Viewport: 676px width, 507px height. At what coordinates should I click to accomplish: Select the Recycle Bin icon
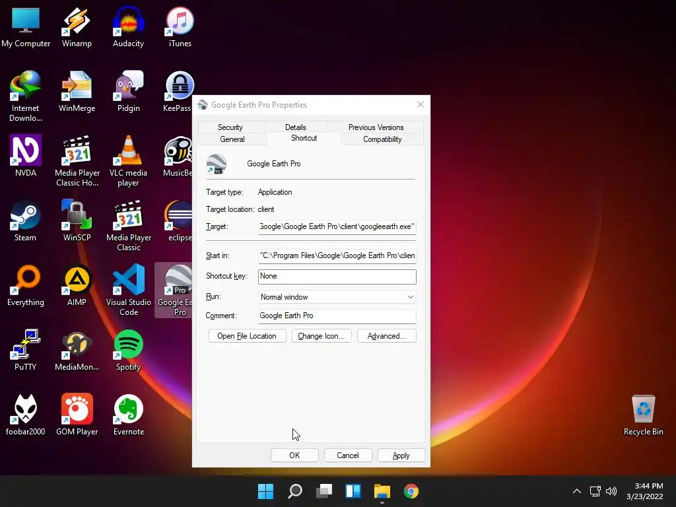point(643,415)
